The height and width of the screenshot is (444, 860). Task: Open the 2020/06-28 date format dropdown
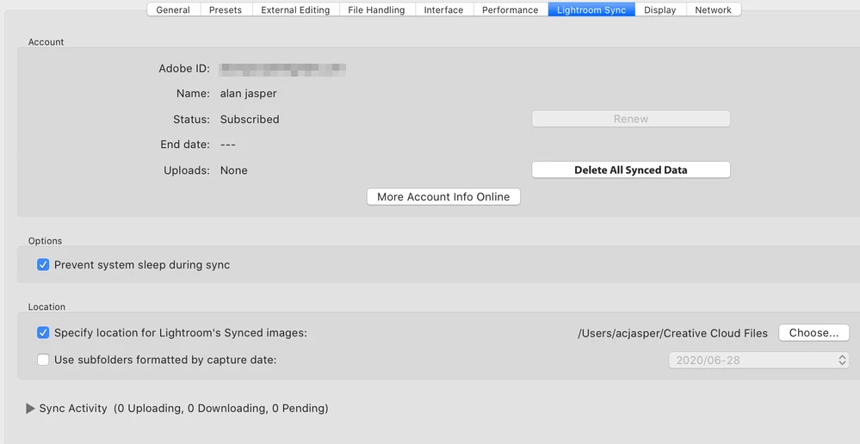click(759, 361)
